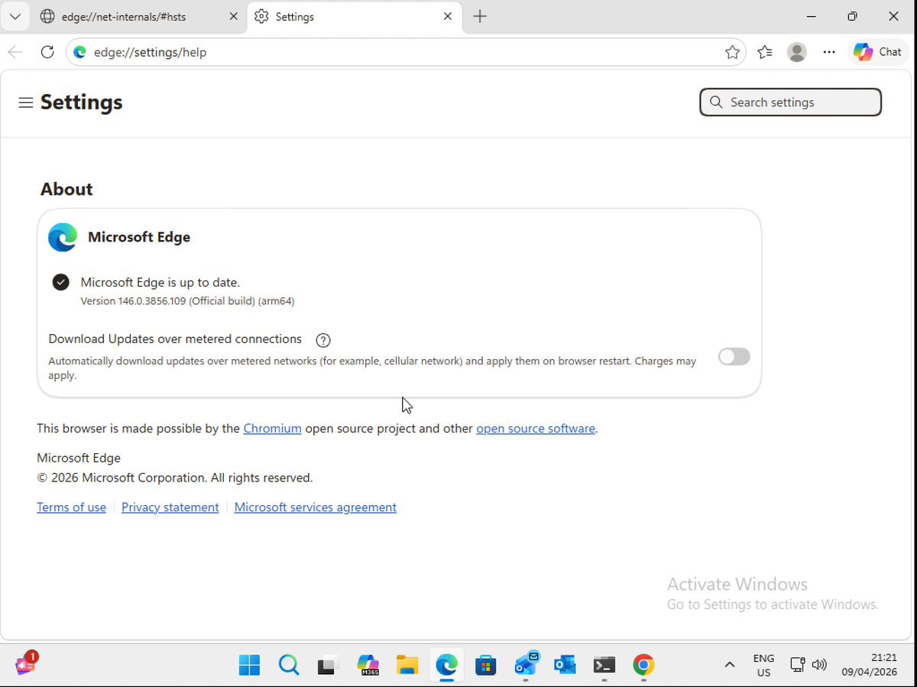Open ENG US language switcher

pos(763,666)
